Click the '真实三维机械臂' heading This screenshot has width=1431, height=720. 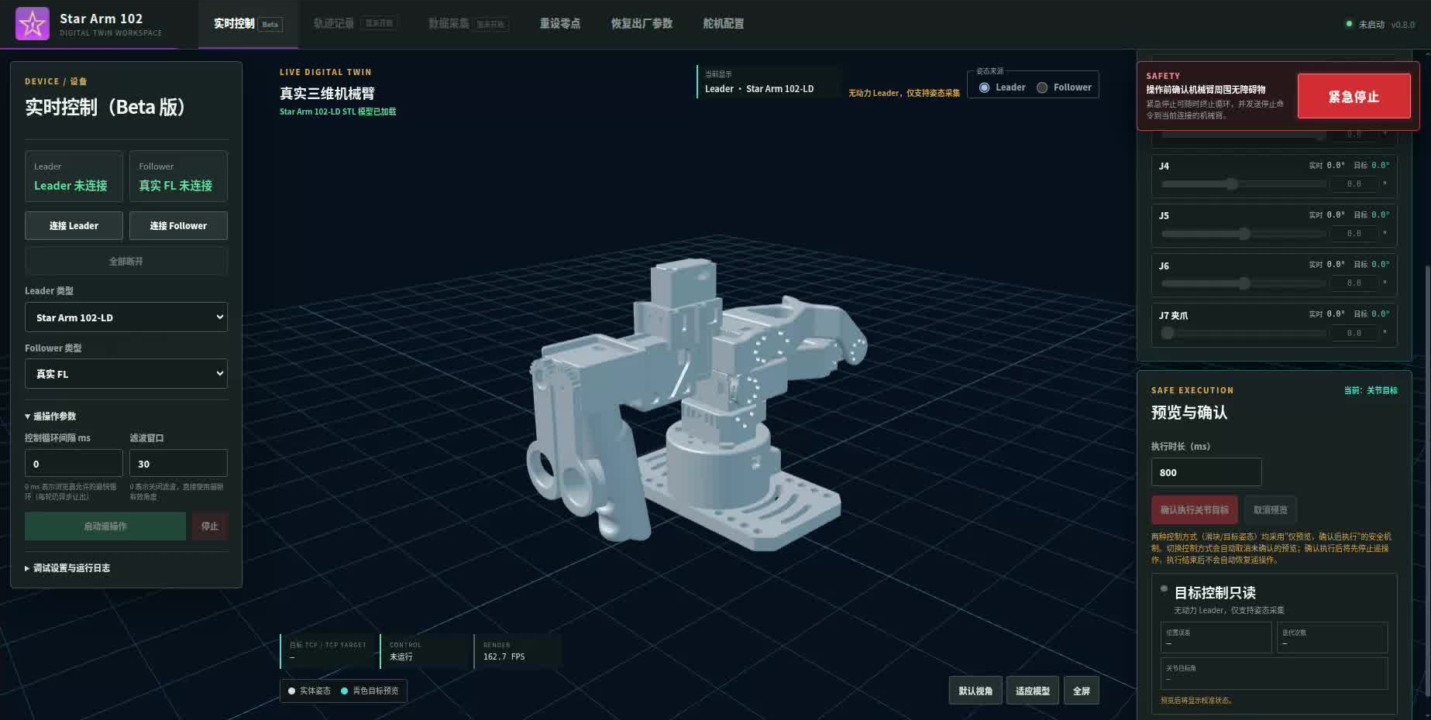tap(327, 94)
